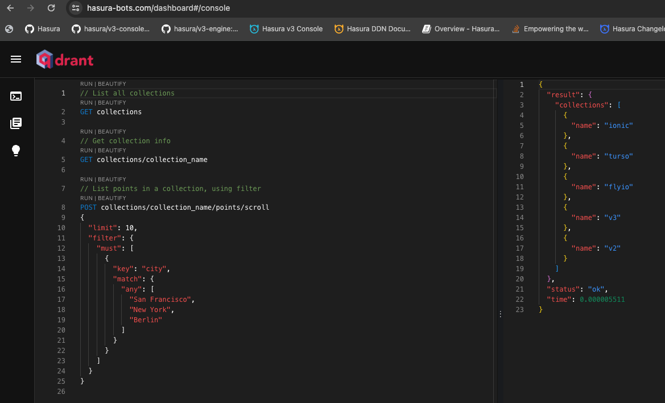Click the Qdrant logo

[64, 59]
